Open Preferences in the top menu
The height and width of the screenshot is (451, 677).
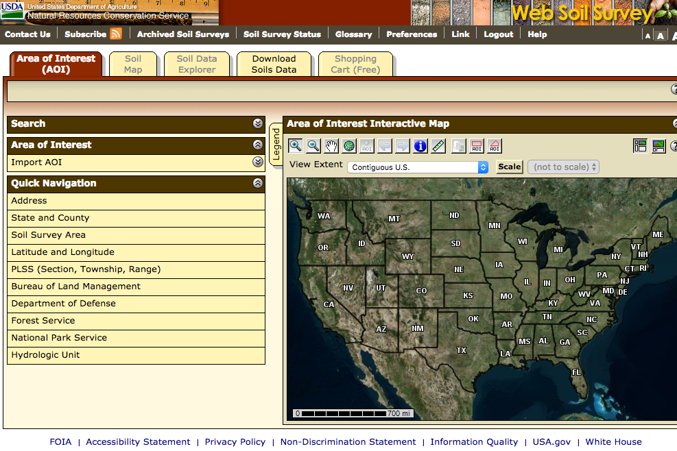click(412, 34)
